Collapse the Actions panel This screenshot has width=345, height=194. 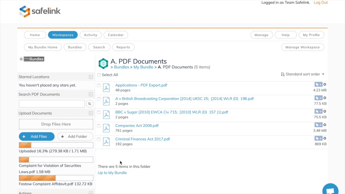click(x=91, y=193)
